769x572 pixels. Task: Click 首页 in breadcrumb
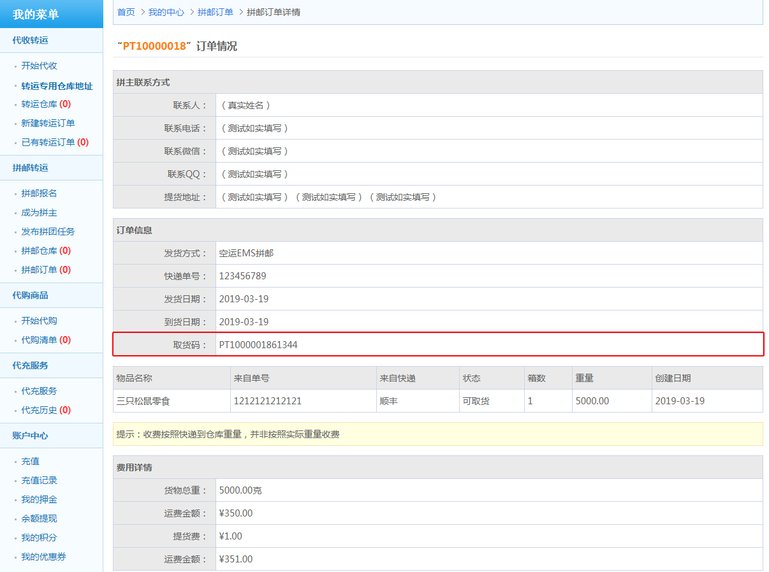click(126, 12)
